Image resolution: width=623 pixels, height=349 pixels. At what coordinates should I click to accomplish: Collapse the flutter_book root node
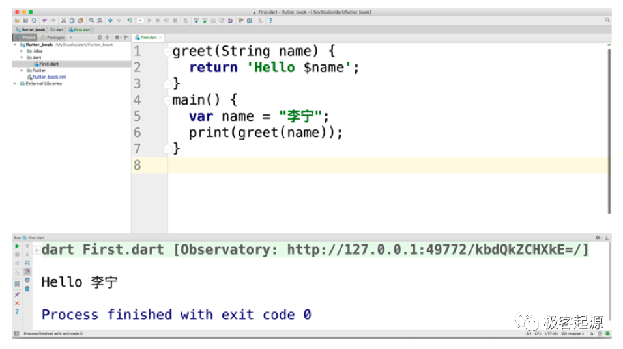click(15, 45)
